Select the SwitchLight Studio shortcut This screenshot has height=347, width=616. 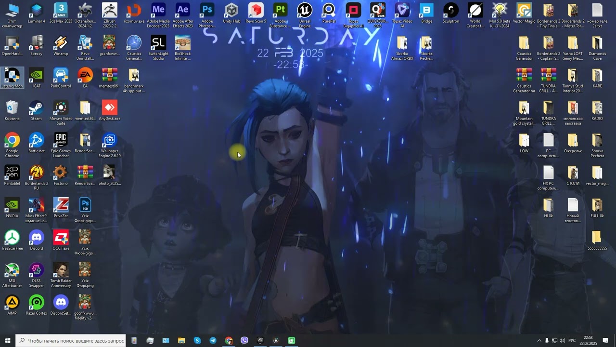(x=158, y=48)
